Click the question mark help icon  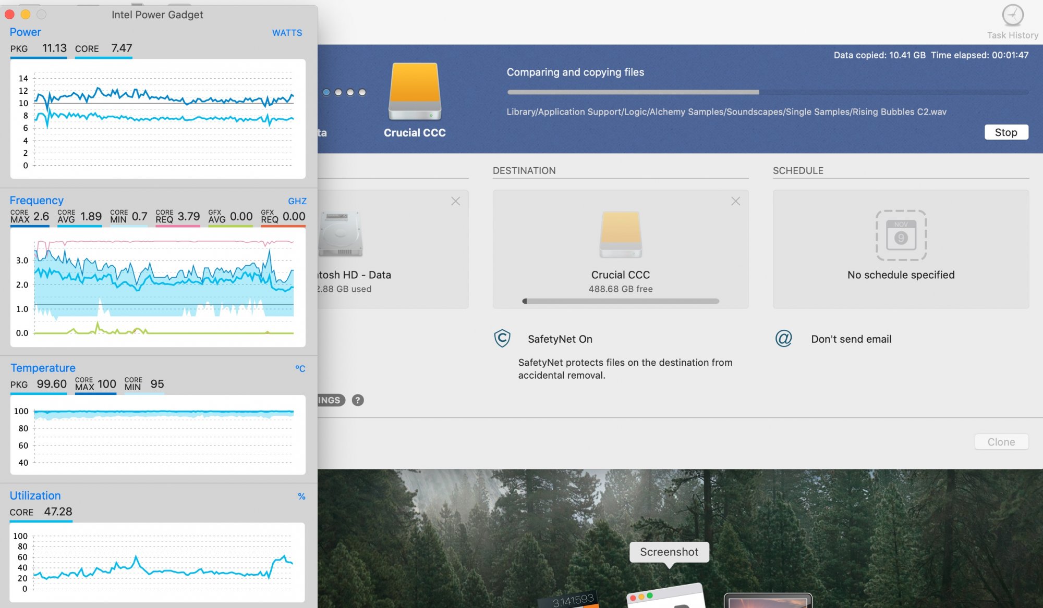(357, 400)
